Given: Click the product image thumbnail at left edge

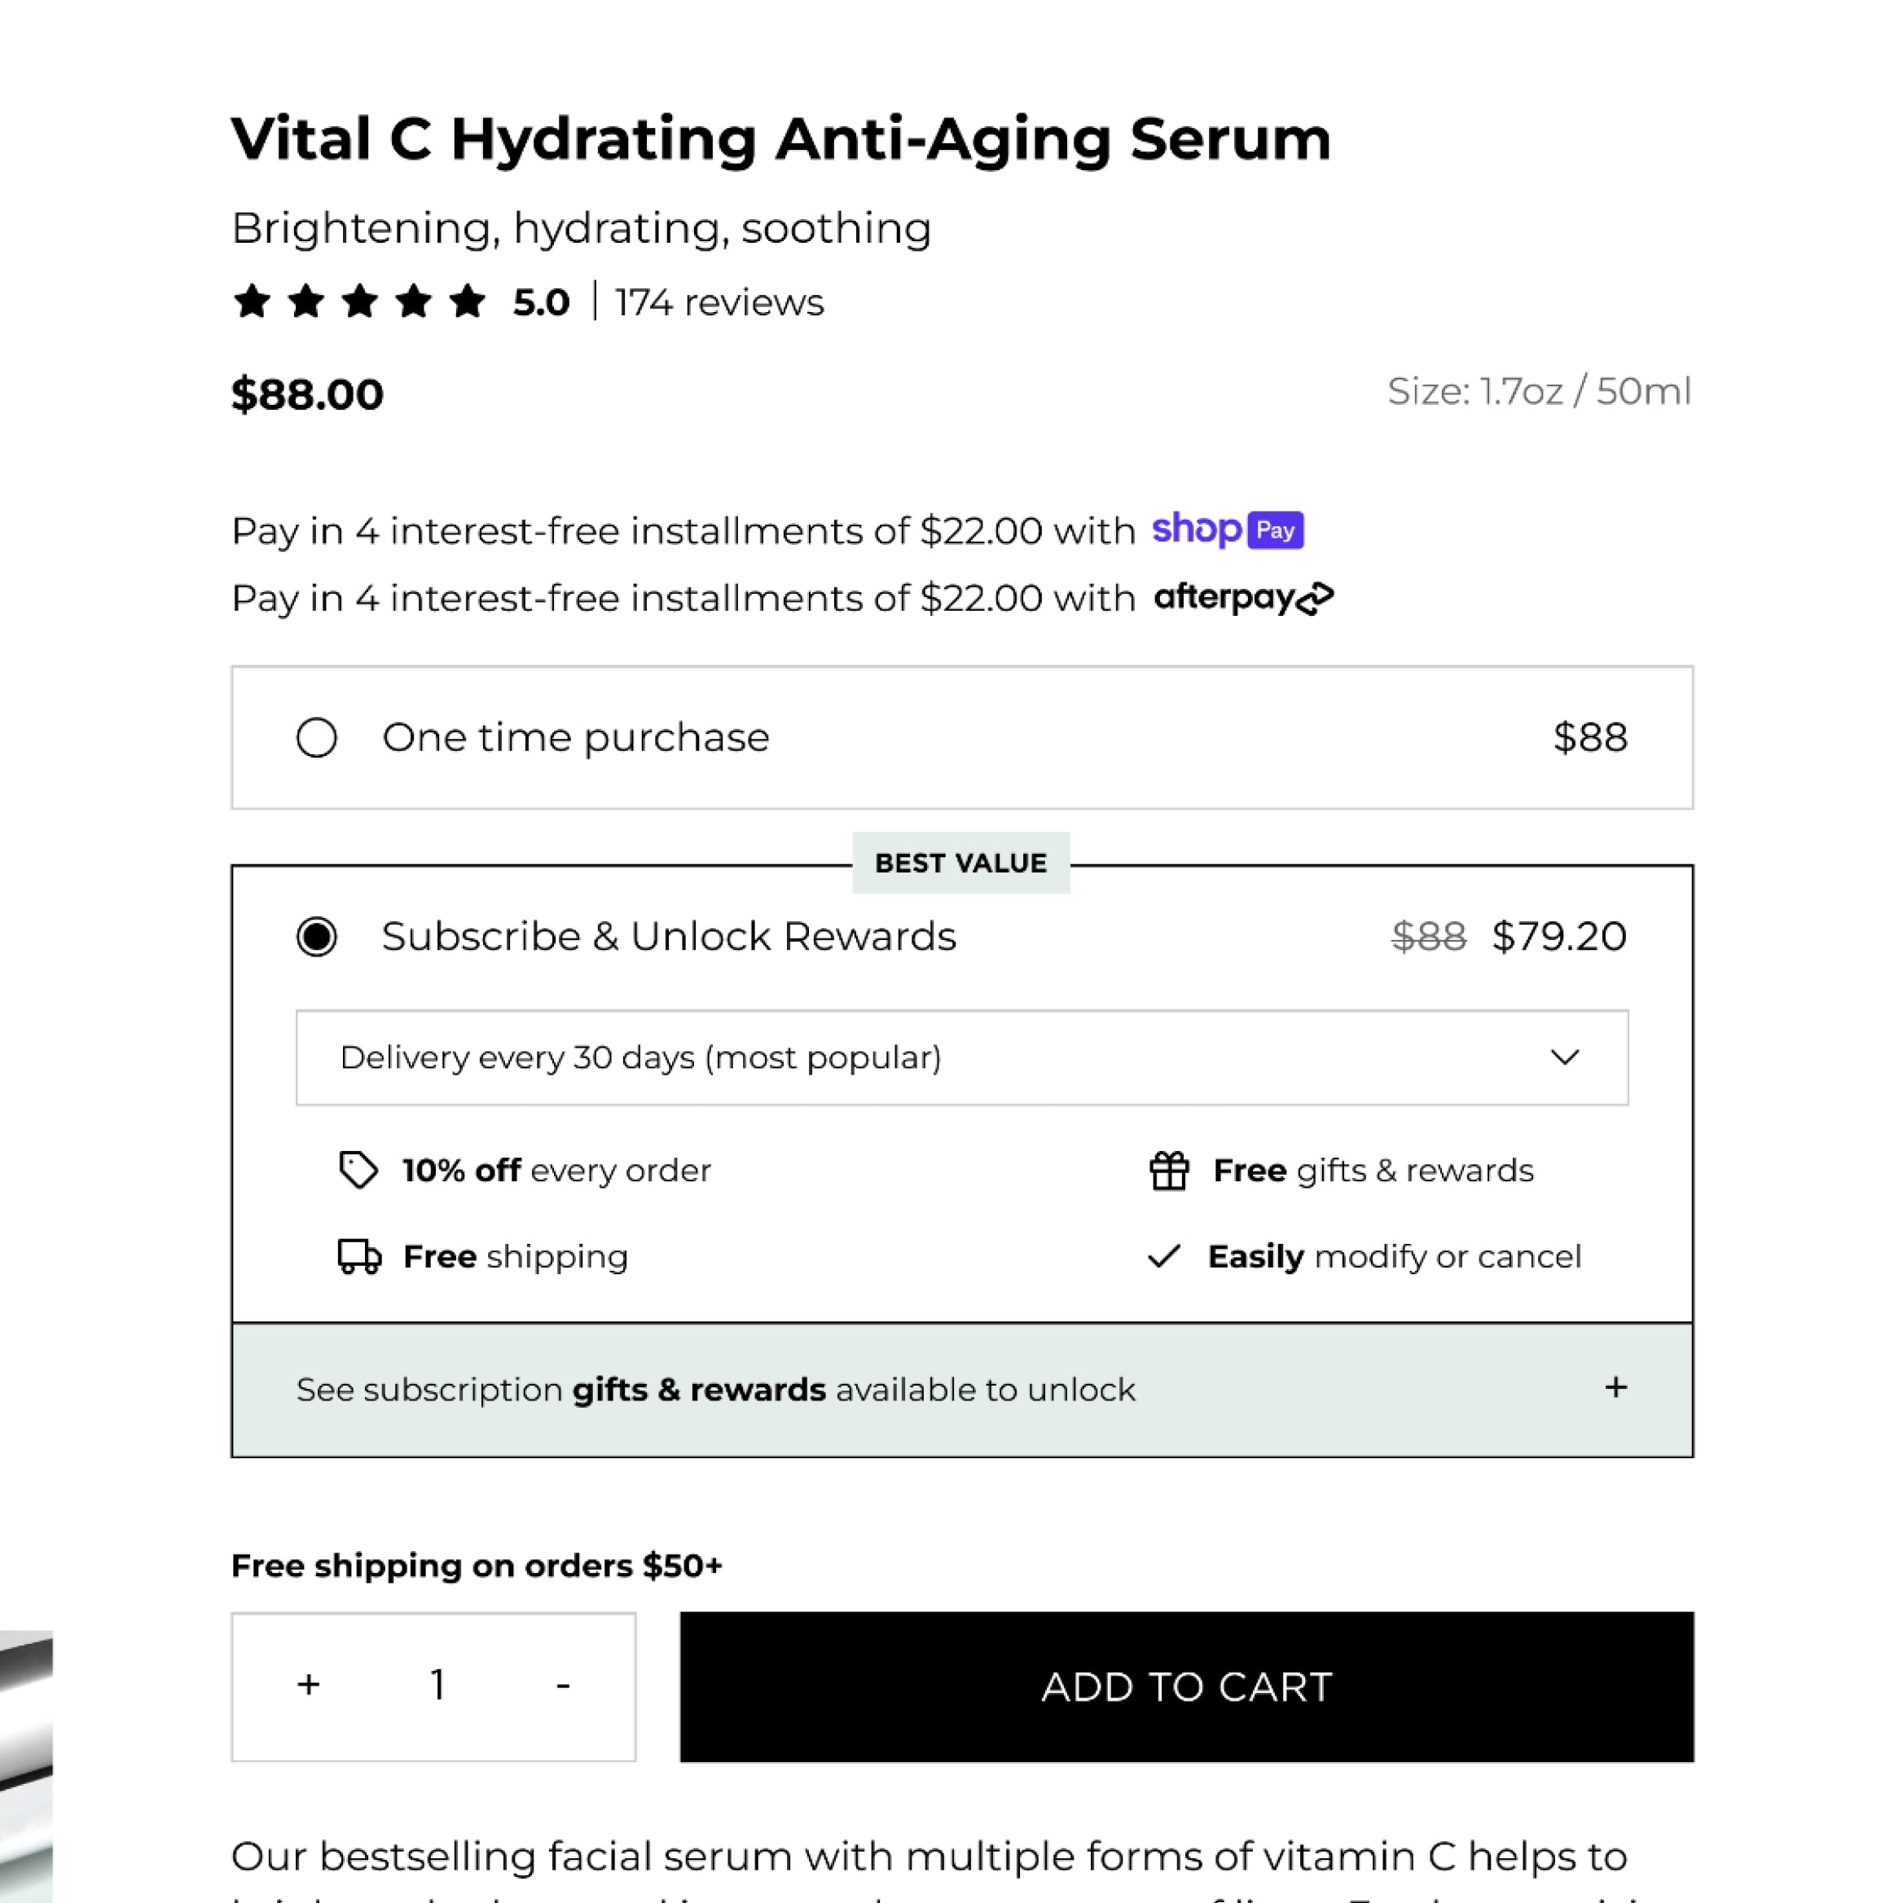Looking at the screenshot, I should [25, 1763].
